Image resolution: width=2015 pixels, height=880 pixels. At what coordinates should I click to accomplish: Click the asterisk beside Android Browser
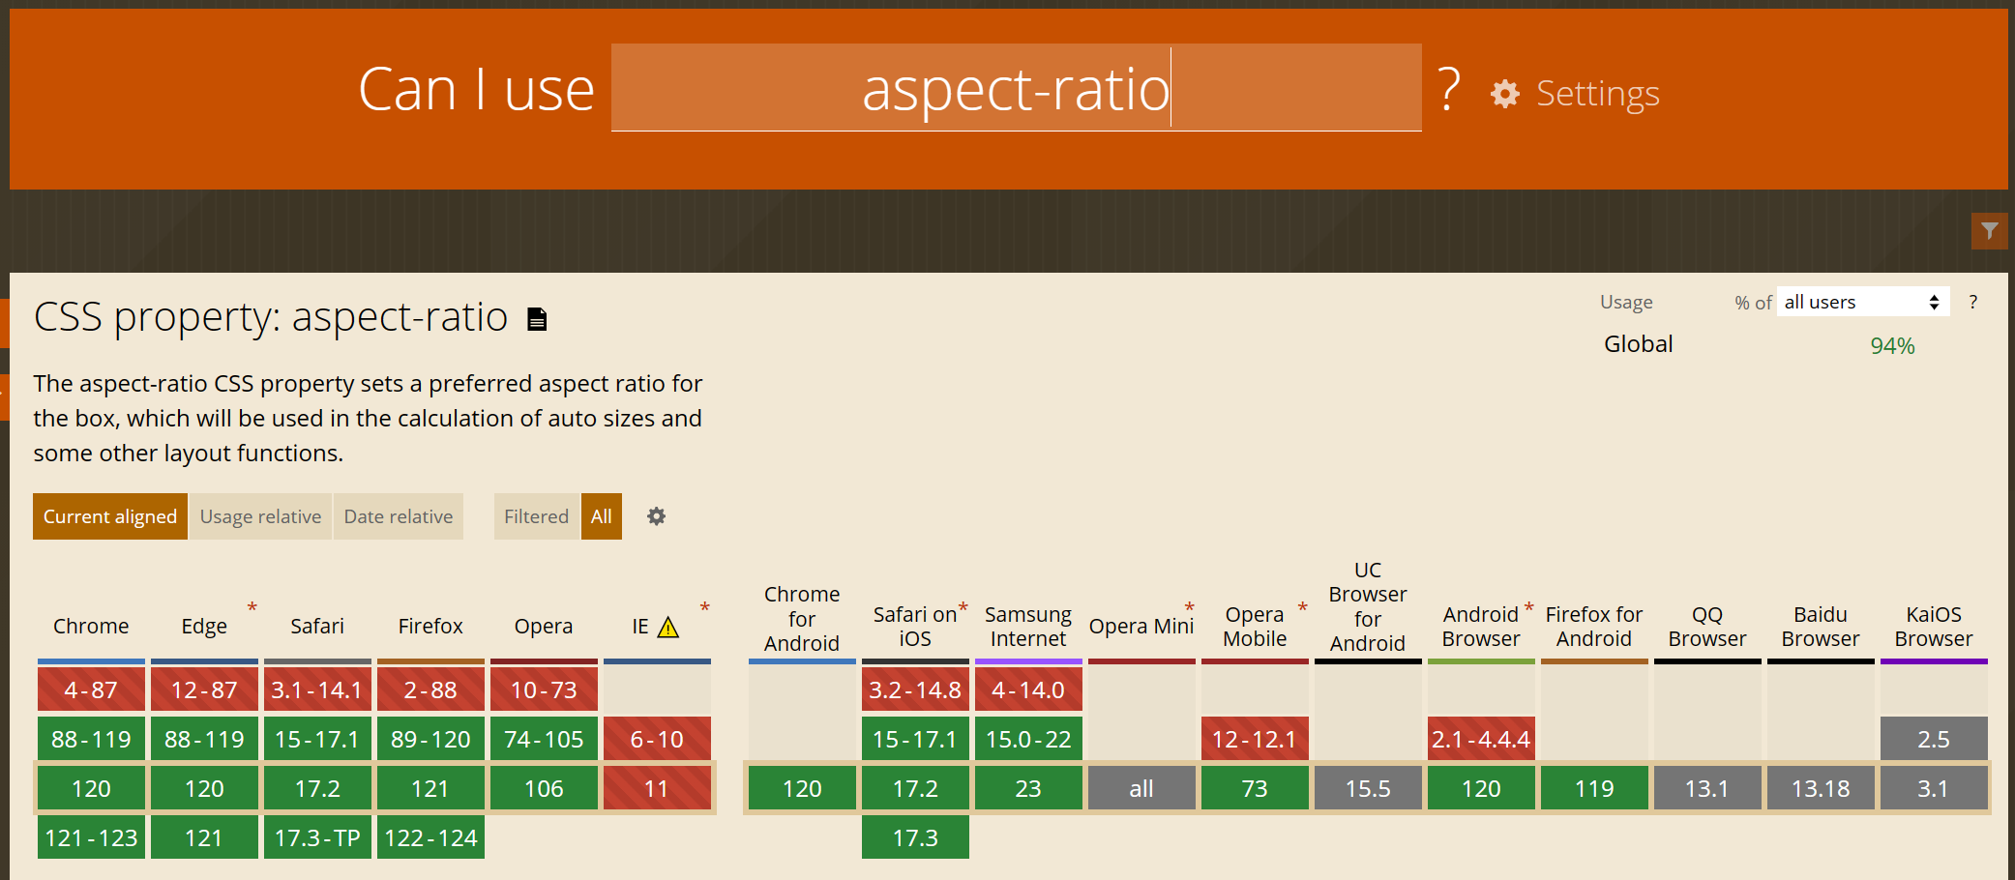1529,607
